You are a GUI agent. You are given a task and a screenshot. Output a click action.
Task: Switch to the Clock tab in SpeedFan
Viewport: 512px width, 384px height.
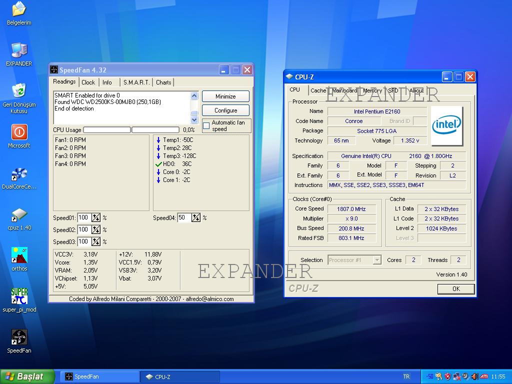click(x=88, y=82)
